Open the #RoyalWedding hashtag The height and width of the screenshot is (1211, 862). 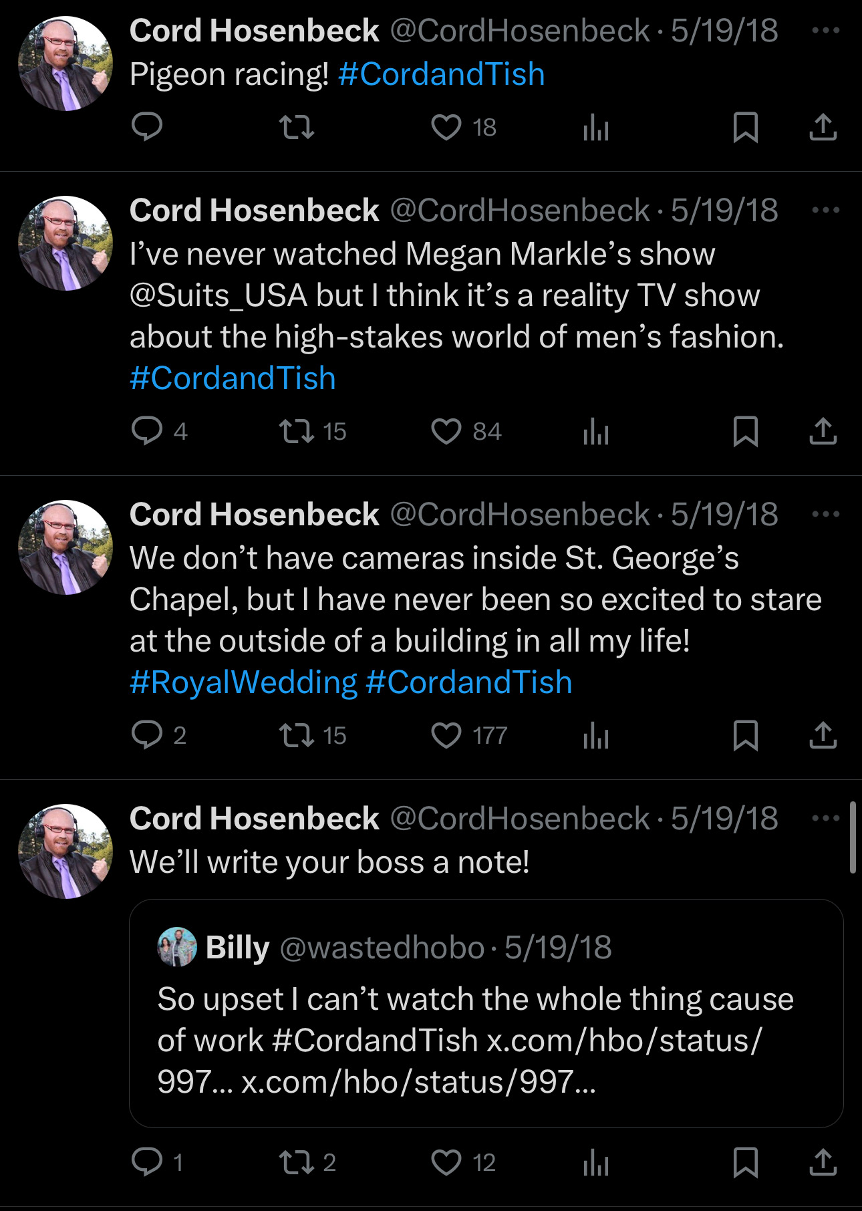243,682
